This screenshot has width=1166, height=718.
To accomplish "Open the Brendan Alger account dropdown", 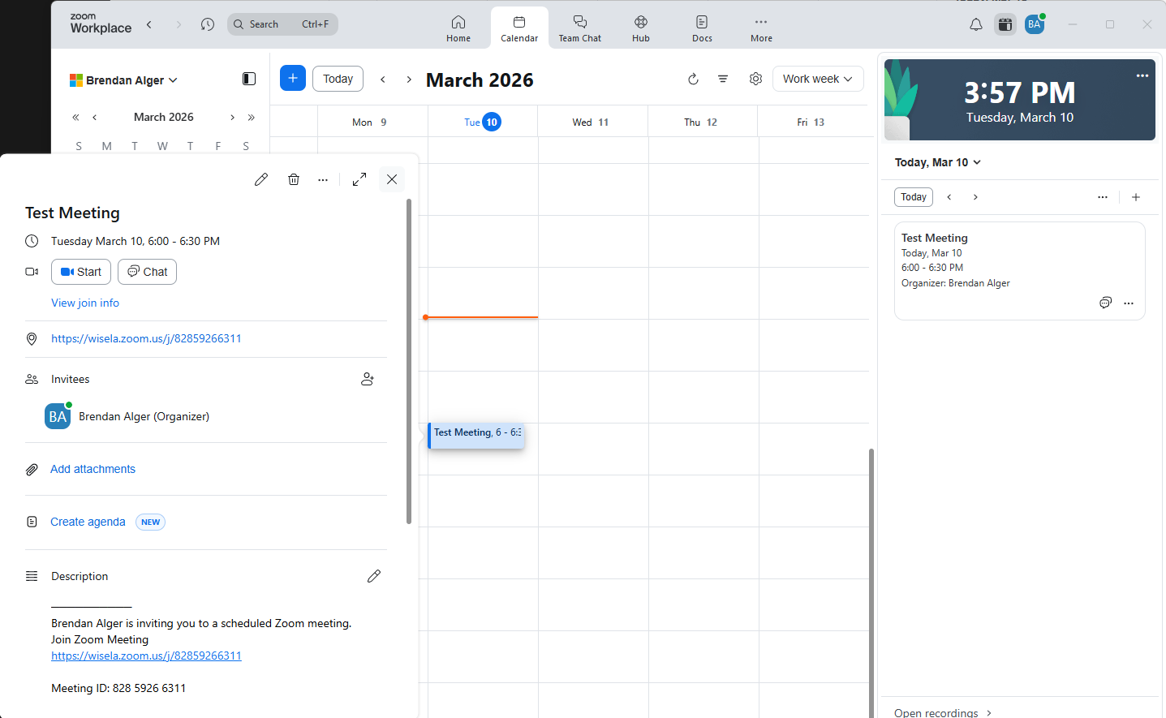I will [x=123, y=80].
